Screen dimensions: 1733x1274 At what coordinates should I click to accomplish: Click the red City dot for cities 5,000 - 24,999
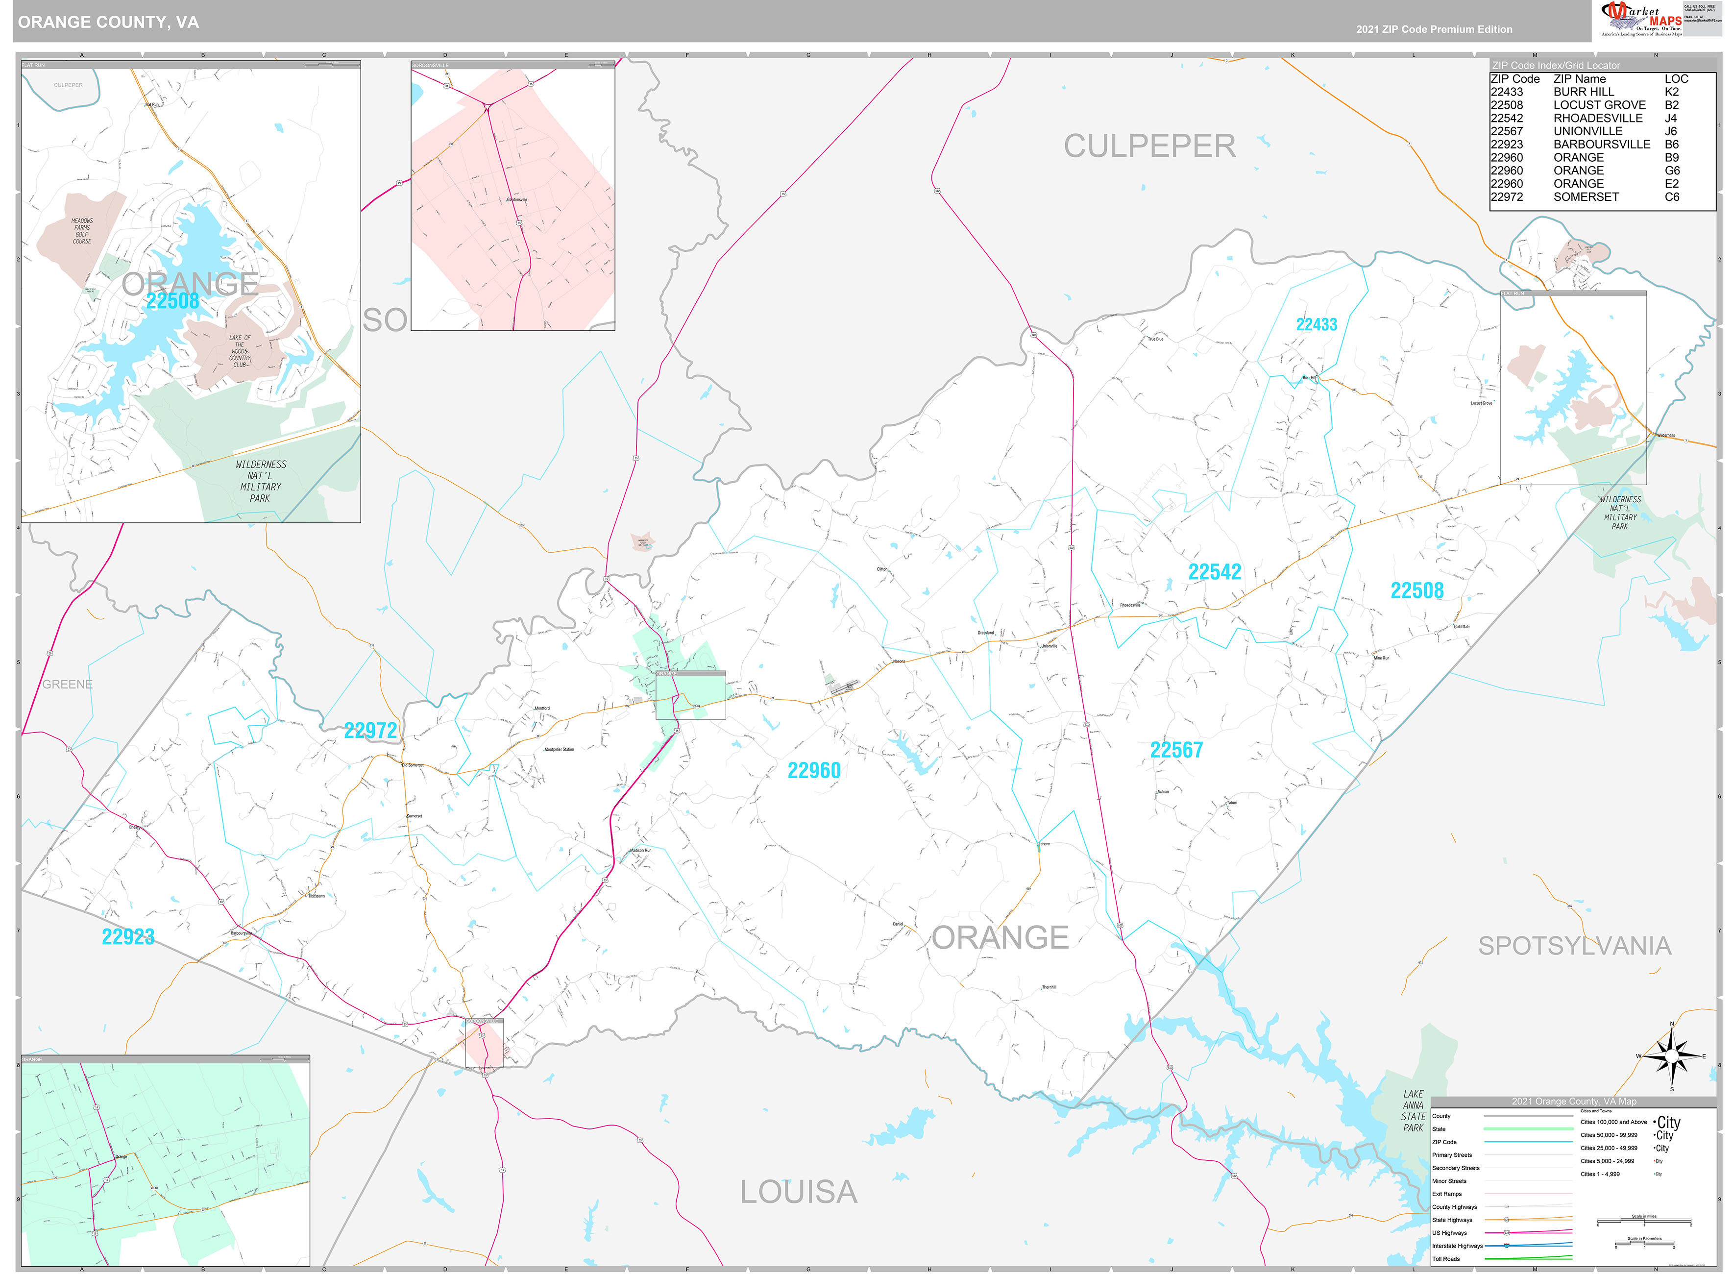point(1655,1161)
